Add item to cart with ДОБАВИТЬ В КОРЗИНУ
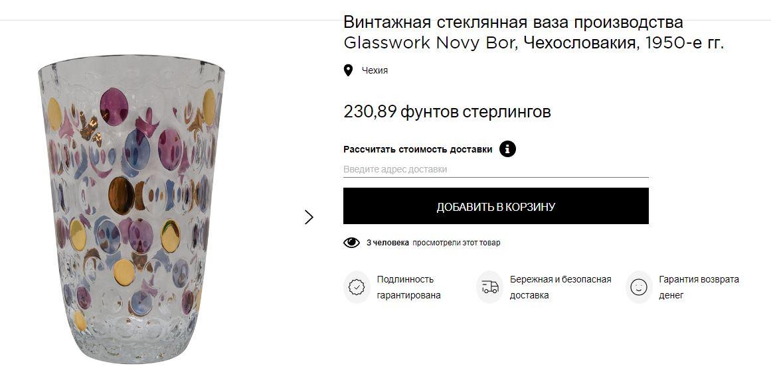The width and height of the screenshot is (771, 374). (495, 206)
